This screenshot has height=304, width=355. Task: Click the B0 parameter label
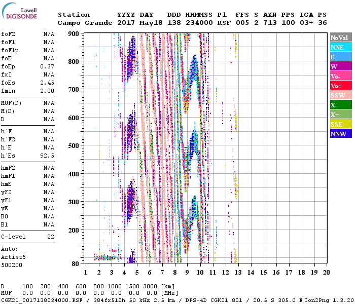tap(5, 217)
